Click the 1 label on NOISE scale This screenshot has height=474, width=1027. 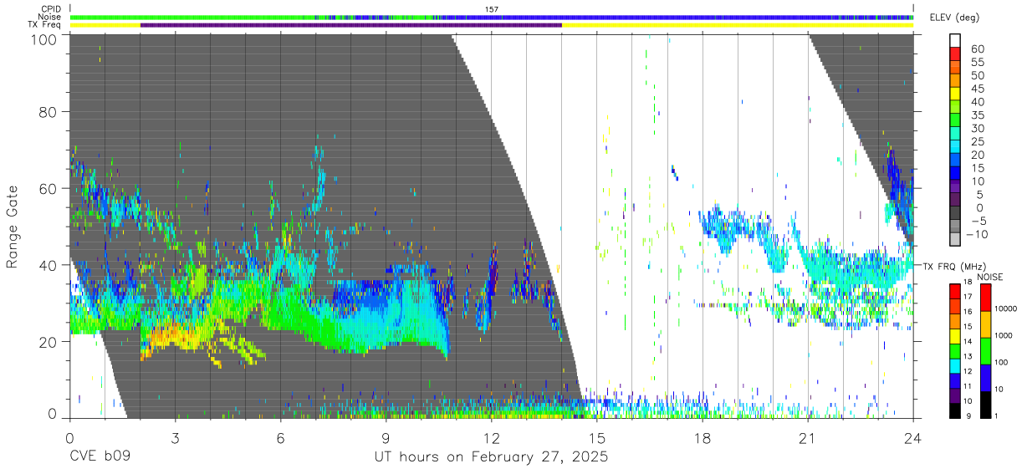click(997, 415)
